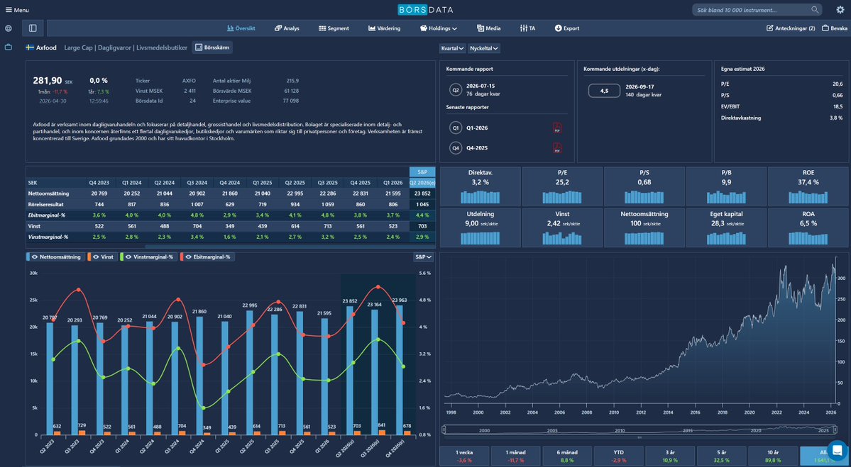Click the Q1-2026 report text
Screen dimensions: 851x467
pyautogui.click(x=478, y=128)
